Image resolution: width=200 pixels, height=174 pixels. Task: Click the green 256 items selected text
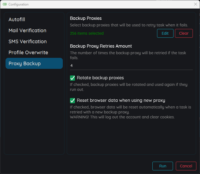[87, 33]
